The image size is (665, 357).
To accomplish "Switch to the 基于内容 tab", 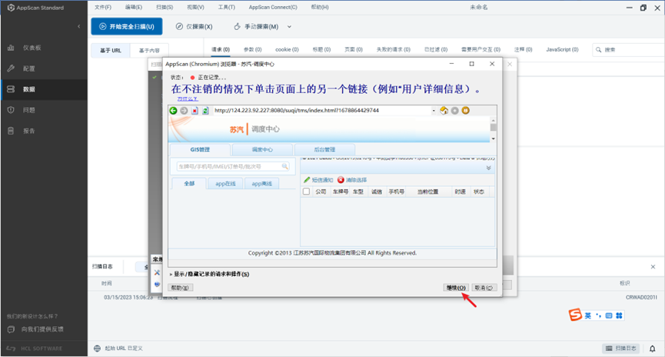I will pyautogui.click(x=149, y=51).
